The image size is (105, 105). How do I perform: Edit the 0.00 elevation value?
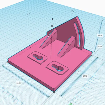(x=100, y=46)
